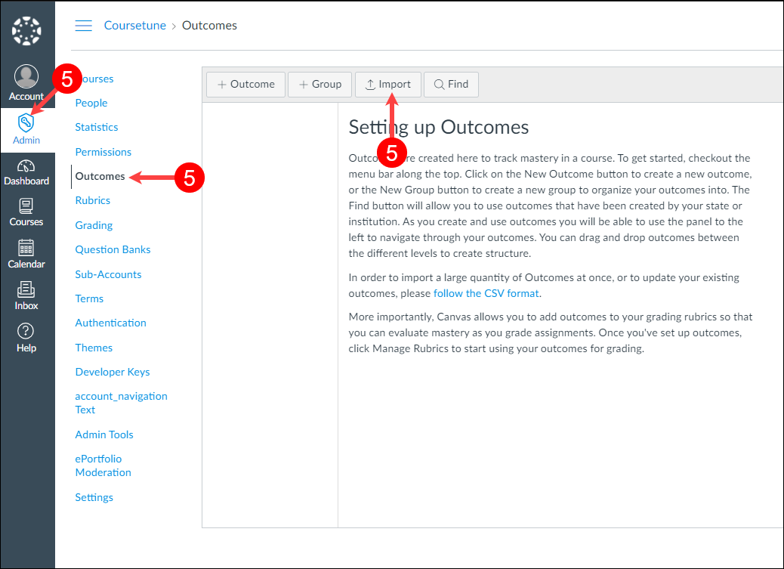Click the + Group button

(319, 85)
